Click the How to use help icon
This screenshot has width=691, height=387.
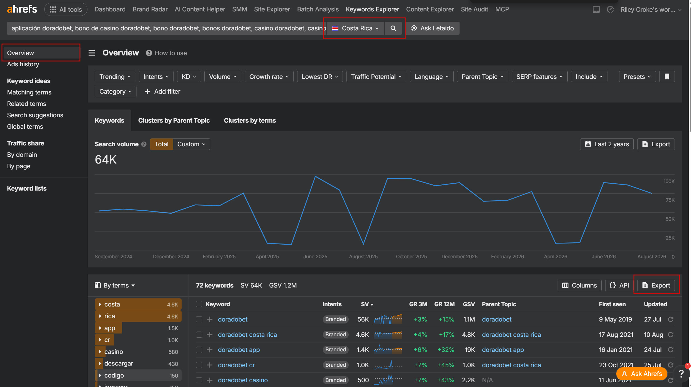149,53
